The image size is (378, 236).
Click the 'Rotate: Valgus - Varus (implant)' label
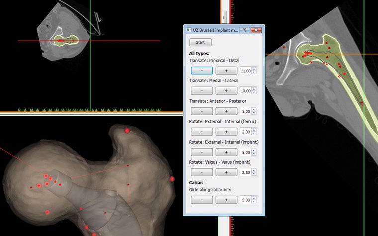click(x=220, y=162)
